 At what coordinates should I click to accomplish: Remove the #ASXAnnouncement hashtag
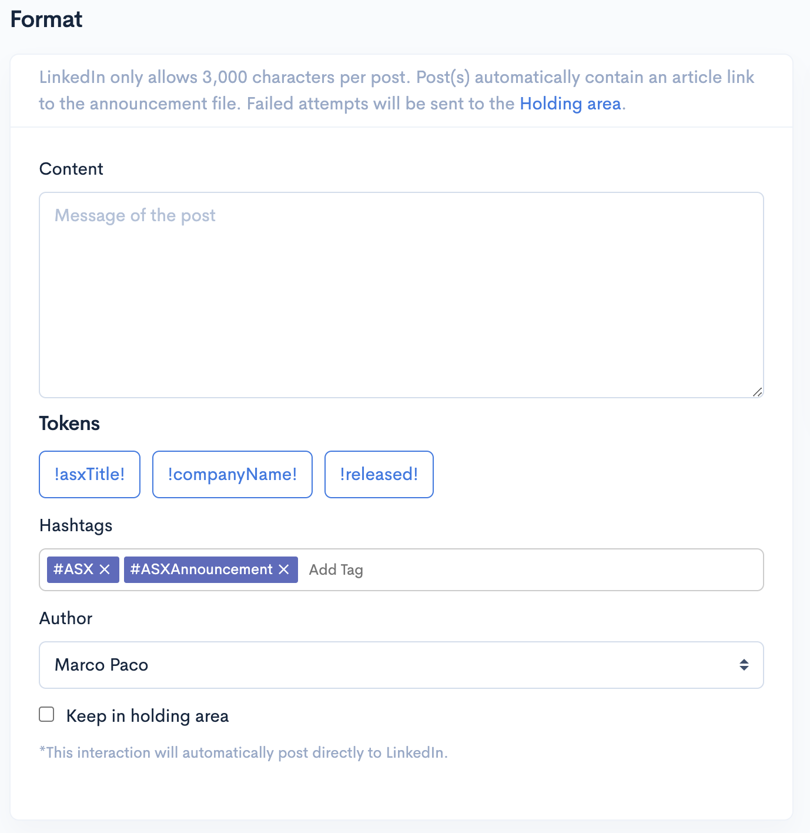tap(284, 569)
